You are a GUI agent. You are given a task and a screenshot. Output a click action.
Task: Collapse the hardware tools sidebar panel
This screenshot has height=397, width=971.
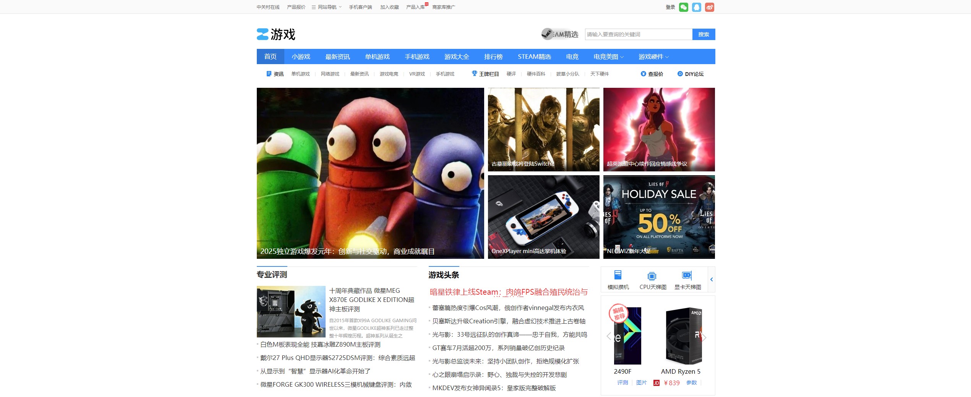point(712,279)
